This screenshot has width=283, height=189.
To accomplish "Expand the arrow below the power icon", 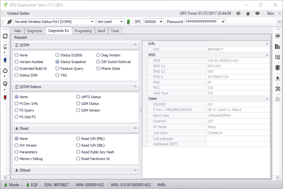I will 4,76.
